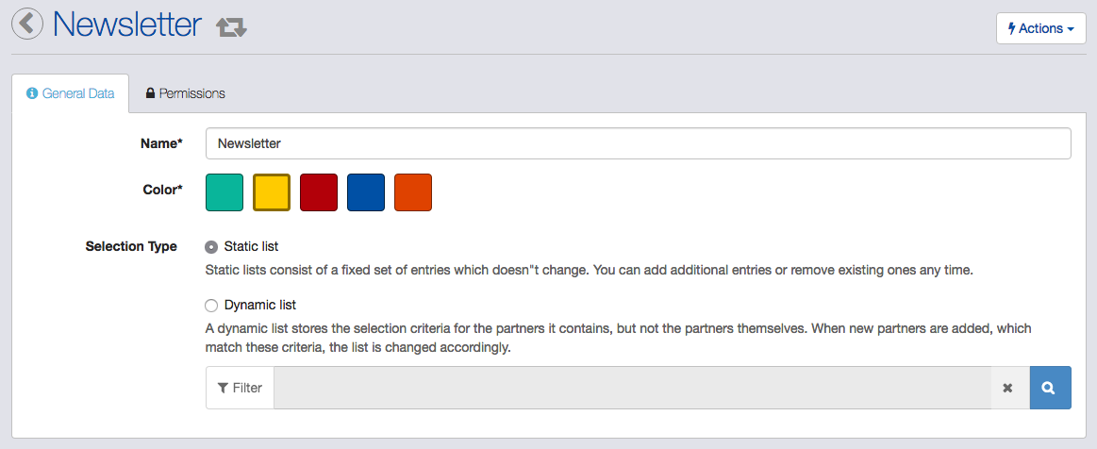This screenshot has width=1097, height=449.
Task: Open the Actions dropdown menu
Action: [1041, 28]
